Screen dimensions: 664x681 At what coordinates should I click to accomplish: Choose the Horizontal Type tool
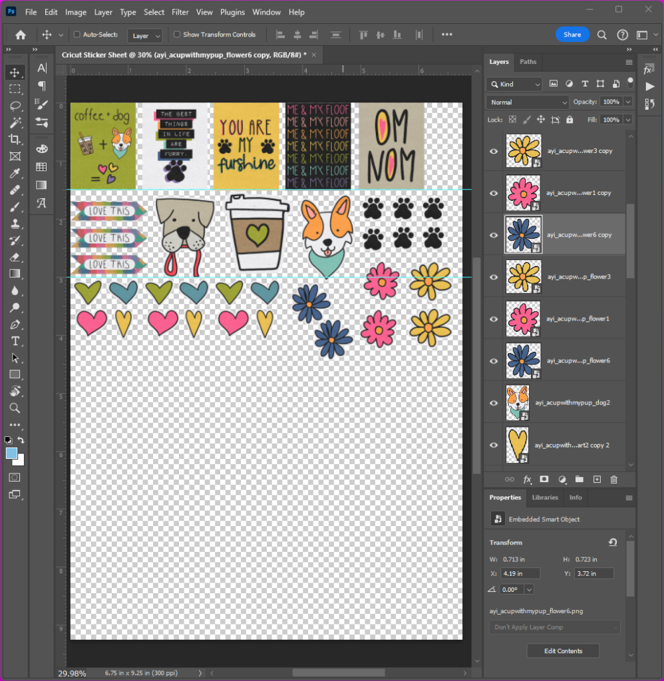tap(15, 341)
